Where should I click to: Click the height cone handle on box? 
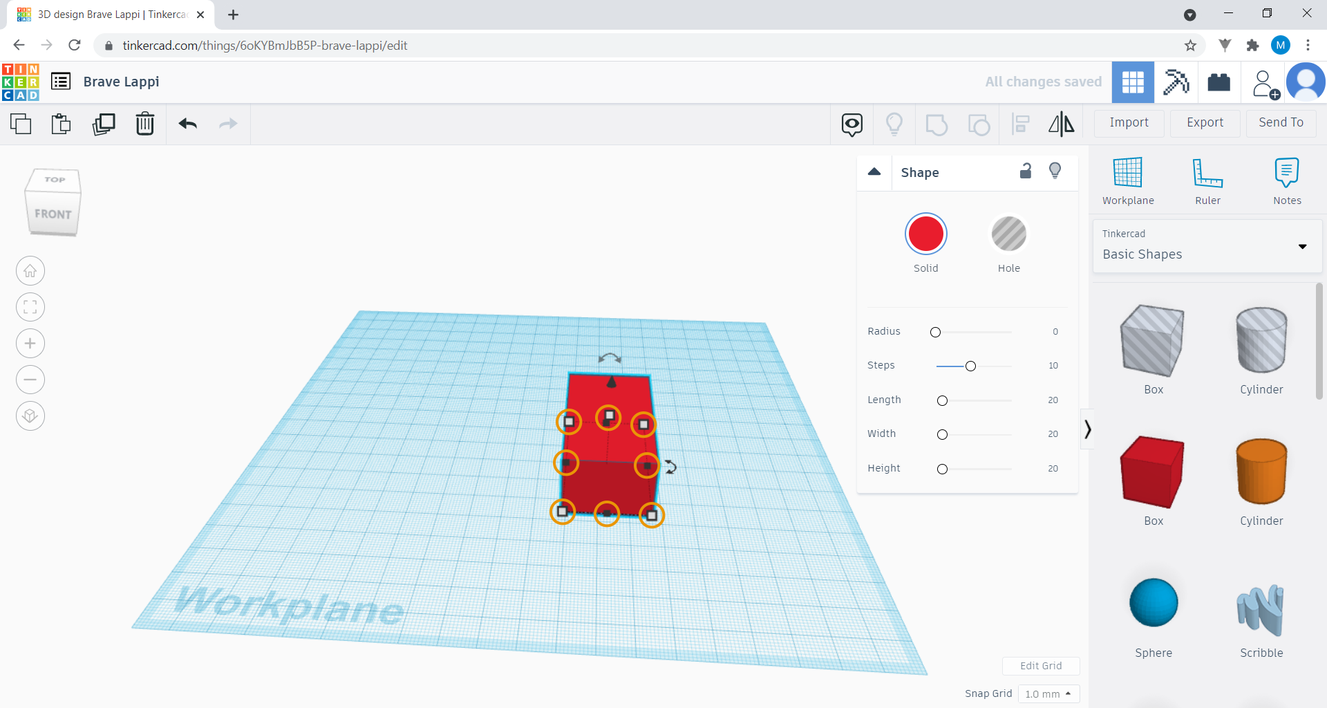(611, 382)
